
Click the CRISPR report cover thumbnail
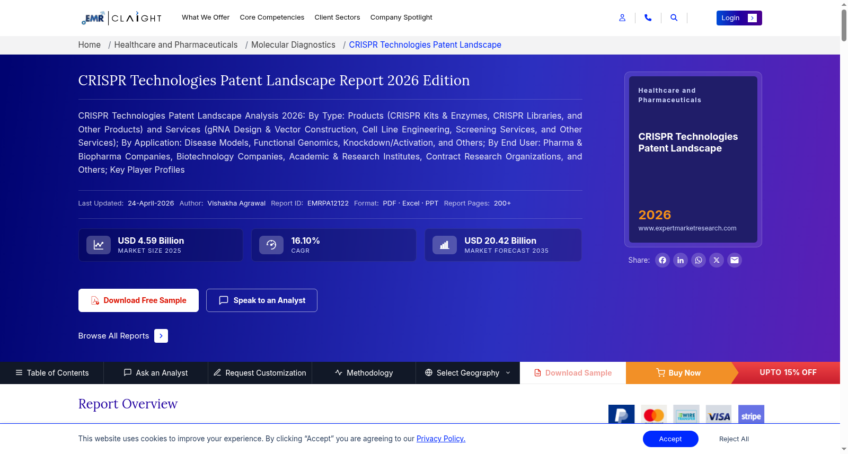pos(693,159)
